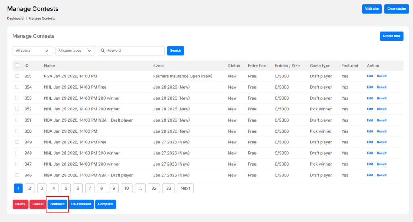Open the All sports dropdown
This screenshot has height=222, width=413.
(32, 51)
